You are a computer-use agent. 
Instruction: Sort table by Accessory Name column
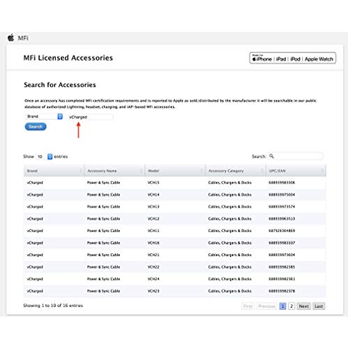point(102,171)
